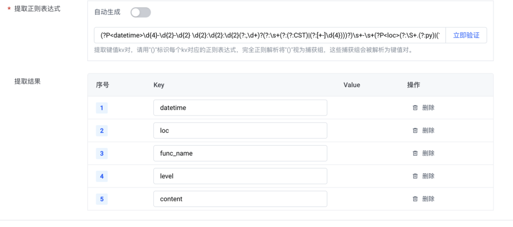Click trash icon in datetime row
Image resolution: width=513 pixels, height=227 pixels.
(x=415, y=108)
